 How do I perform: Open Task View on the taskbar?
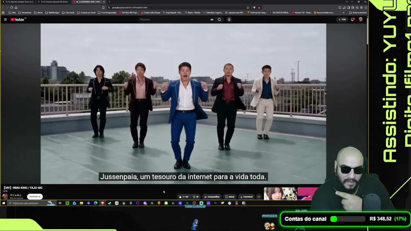(60, 203)
